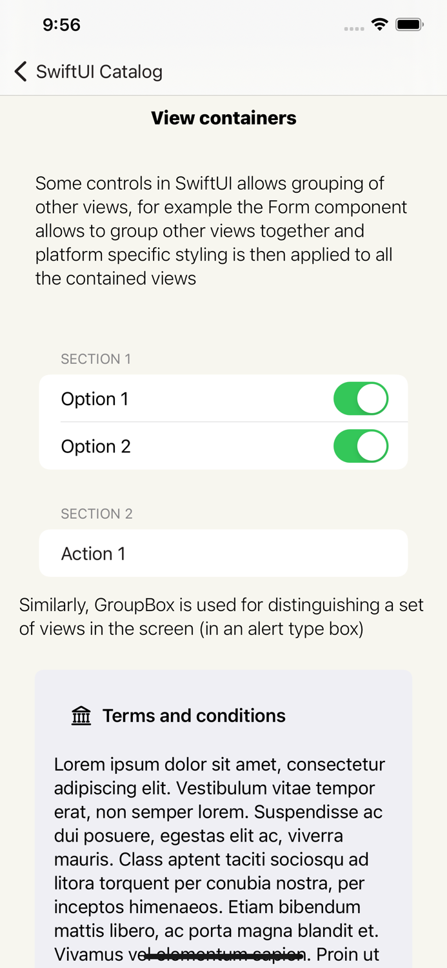Tap the back chevron icon
The width and height of the screenshot is (447, 968).
pos(20,72)
